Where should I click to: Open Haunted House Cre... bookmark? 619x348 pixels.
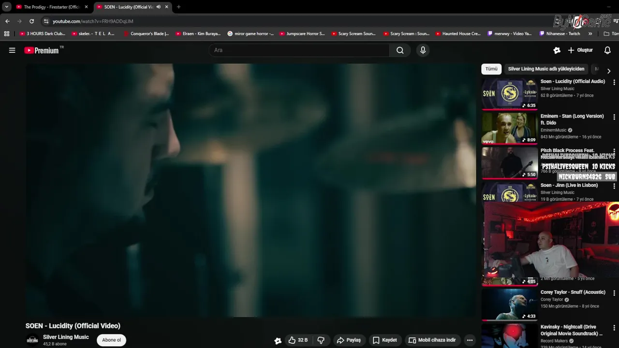458,34
